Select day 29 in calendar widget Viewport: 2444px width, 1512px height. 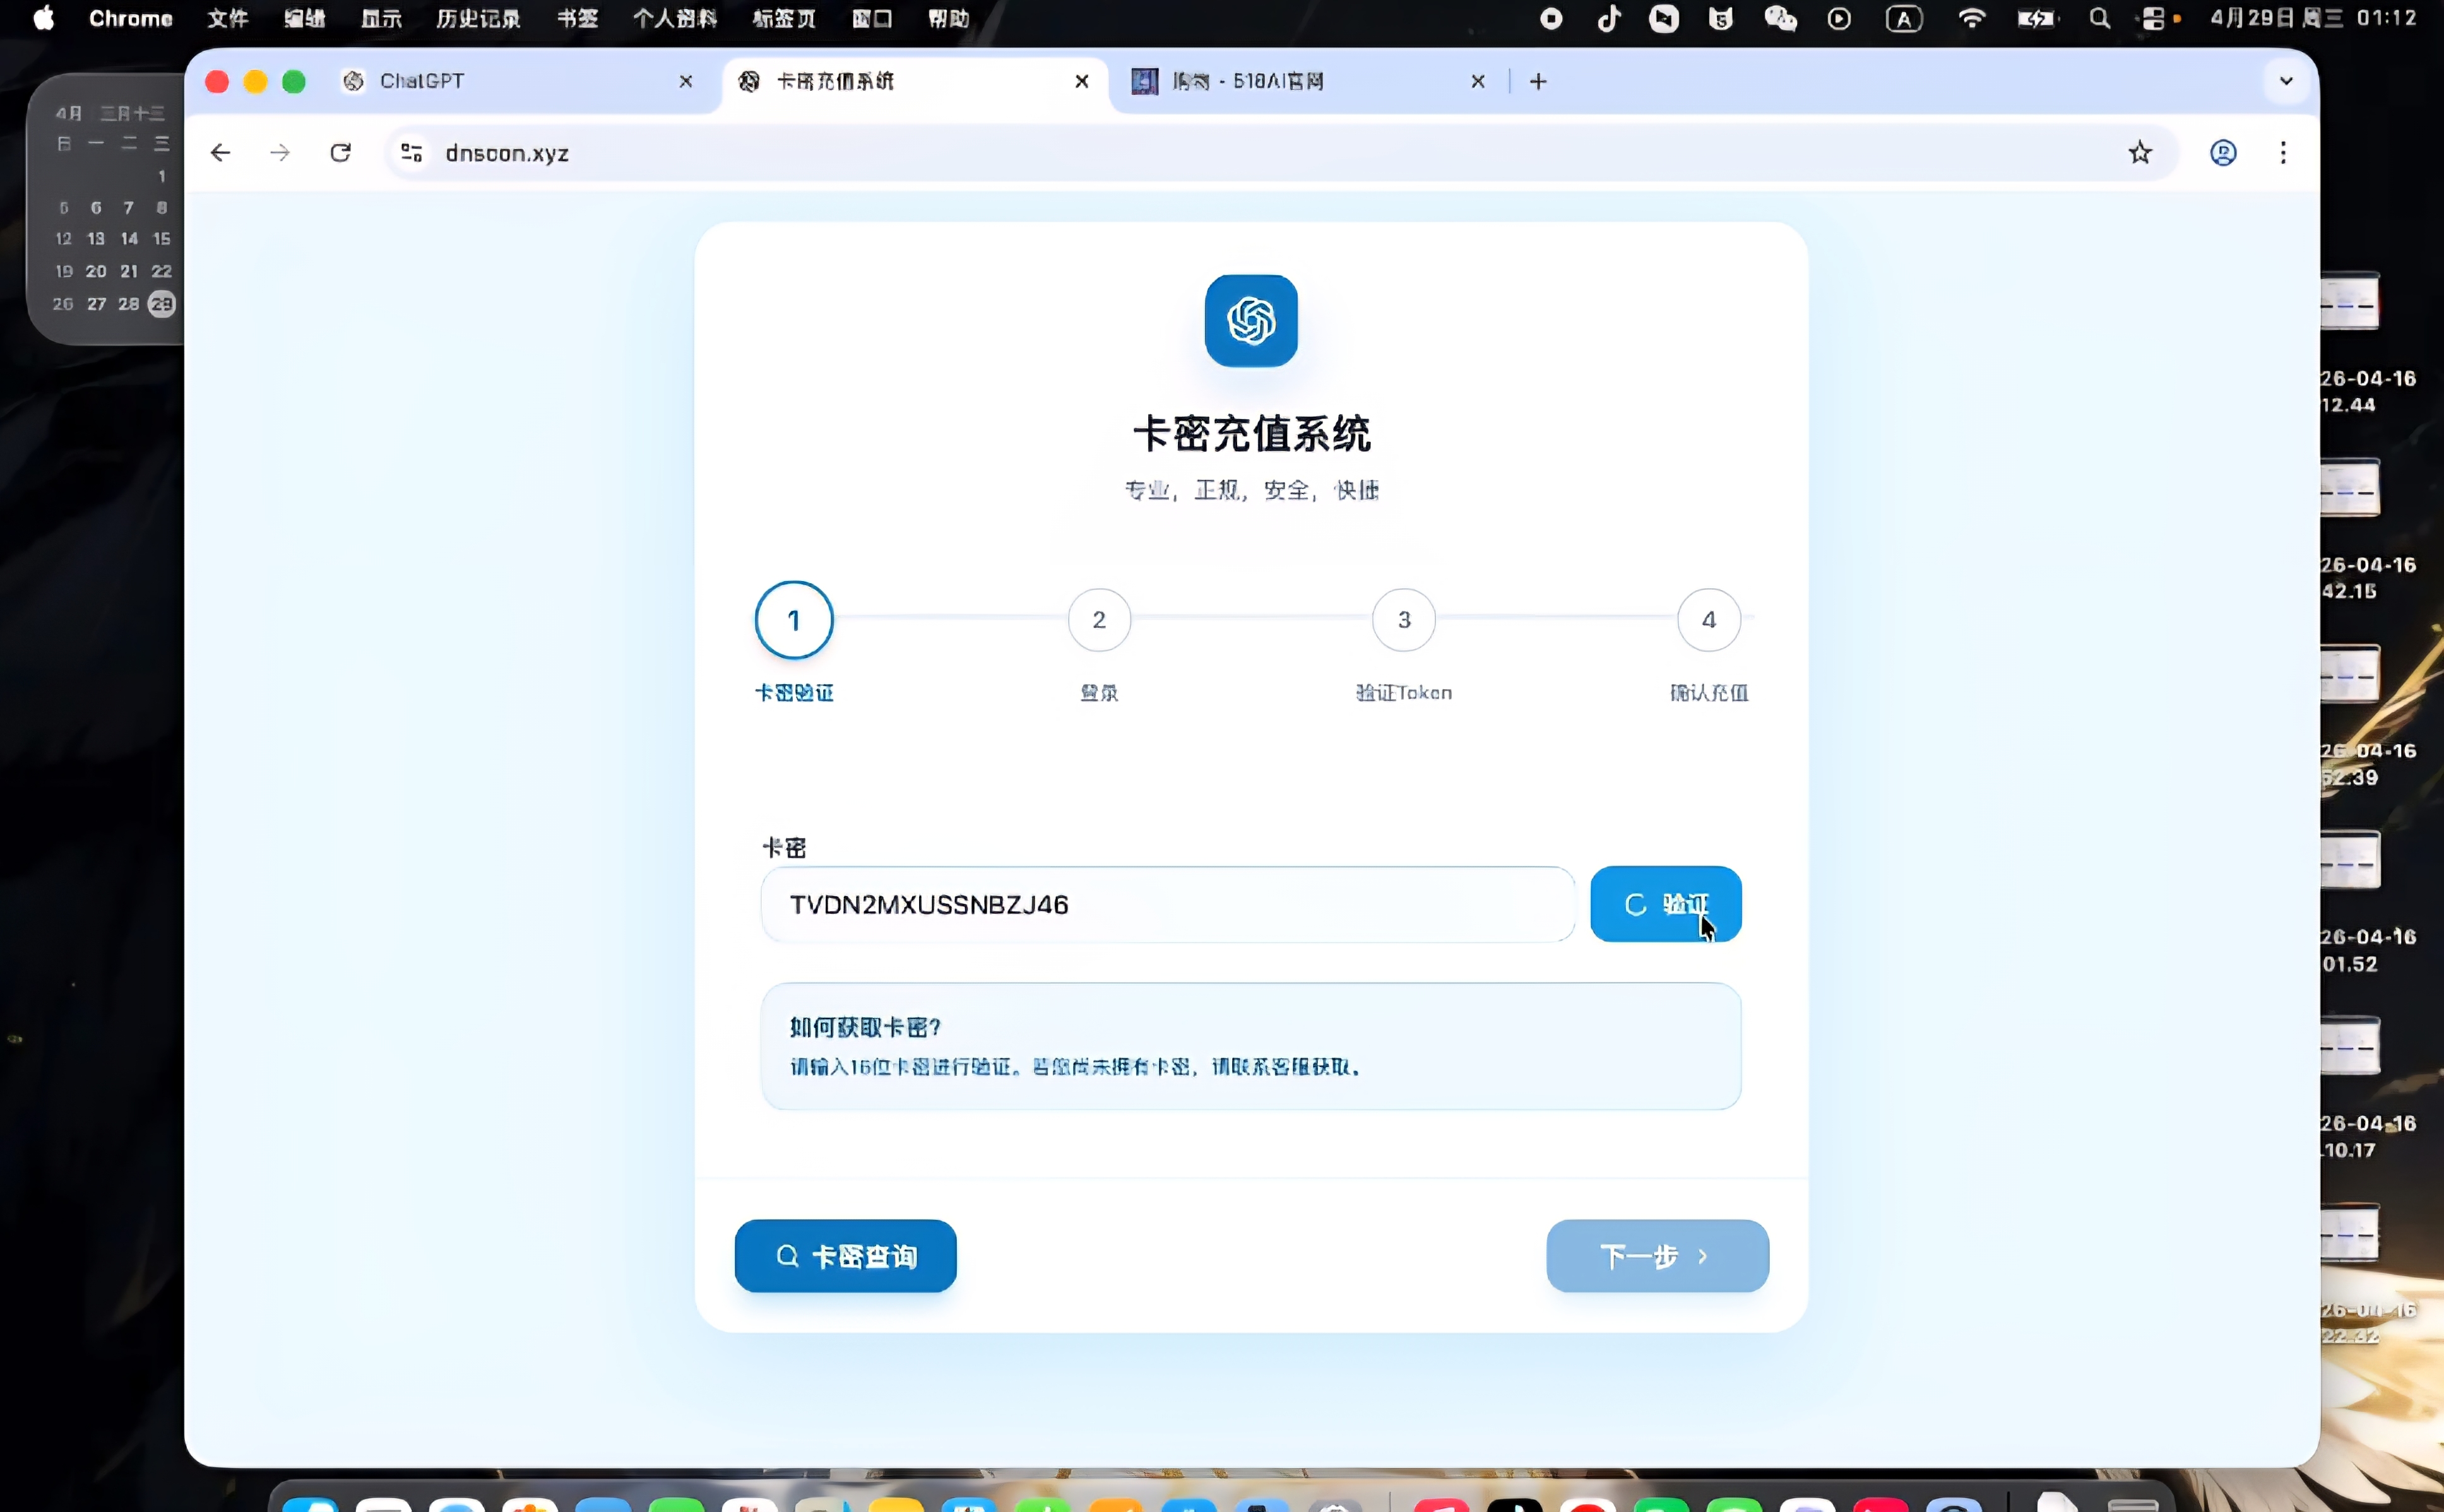click(x=162, y=304)
